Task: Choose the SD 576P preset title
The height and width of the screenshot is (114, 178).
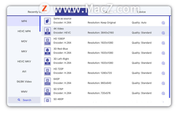Action: 58,89
